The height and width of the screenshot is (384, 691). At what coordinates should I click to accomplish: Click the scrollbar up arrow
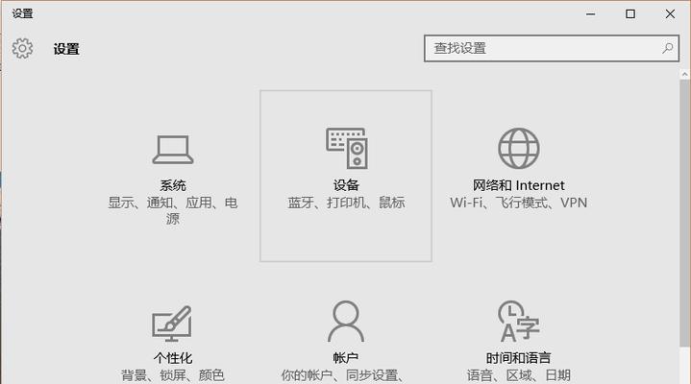coord(685,75)
